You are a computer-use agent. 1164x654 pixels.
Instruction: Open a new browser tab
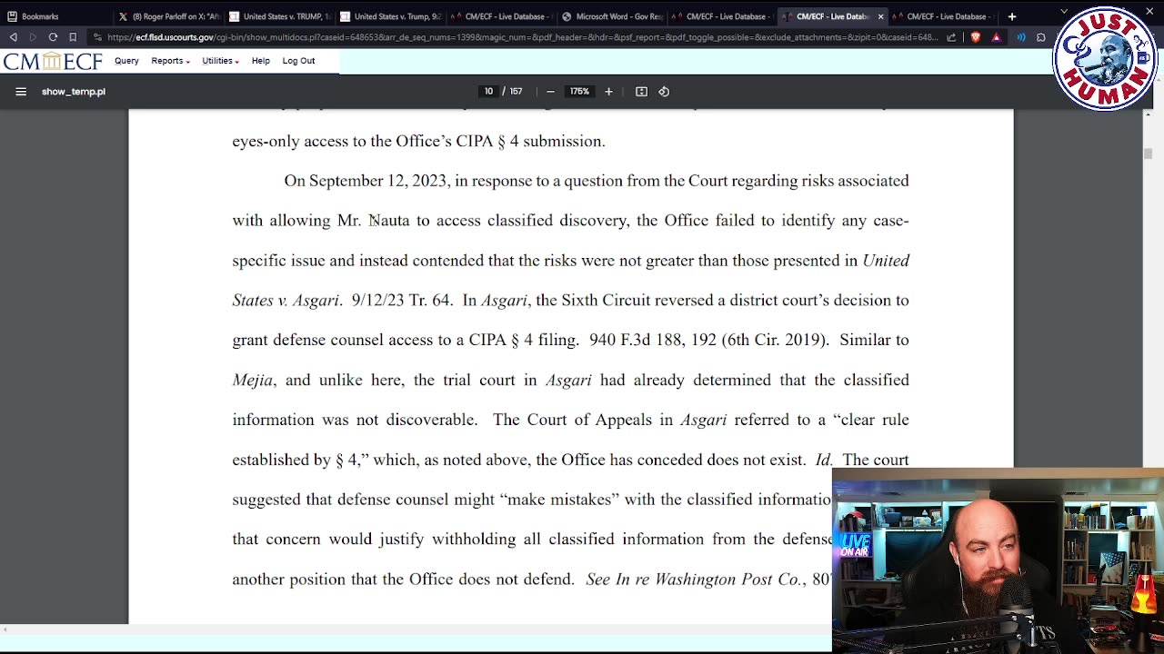tap(1011, 16)
